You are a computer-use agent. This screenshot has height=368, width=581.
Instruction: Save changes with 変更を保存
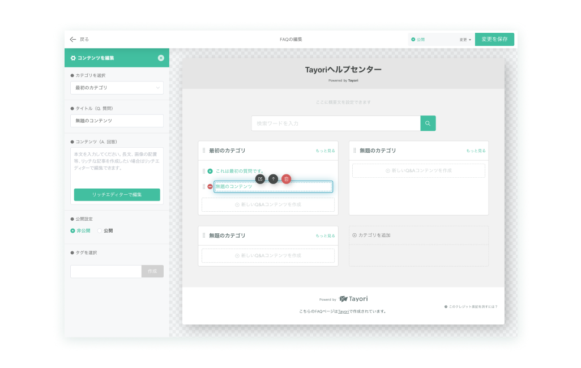click(494, 39)
